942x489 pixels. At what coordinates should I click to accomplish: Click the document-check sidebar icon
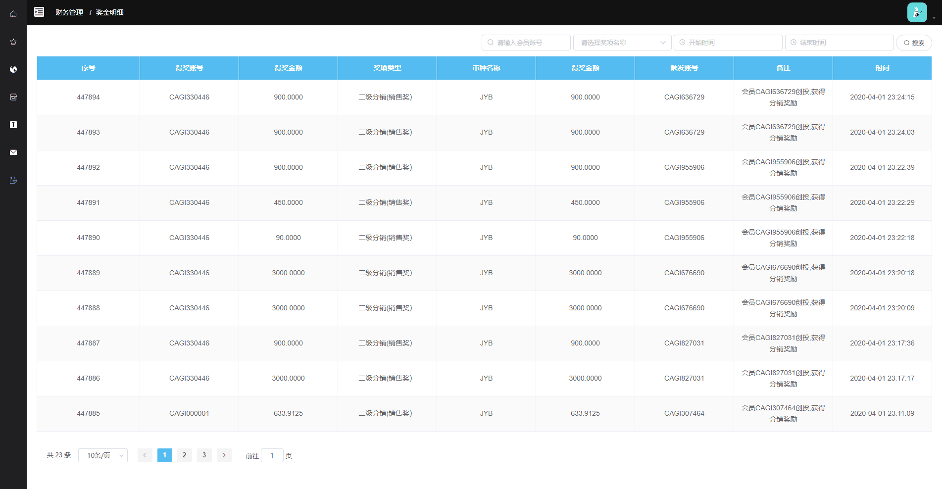(13, 180)
